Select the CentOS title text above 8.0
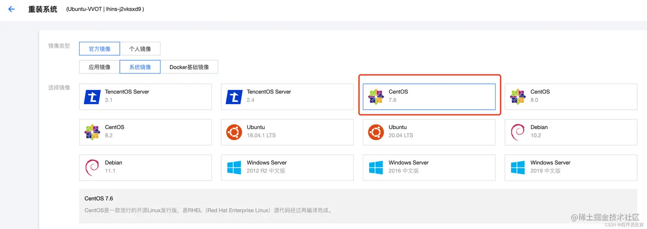 coord(540,92)
